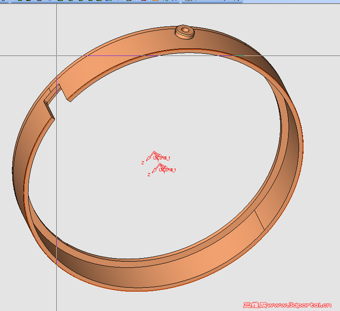Select the circular boss atop the ring
This screenshot has width=340, height=311.
click(x=185, y=32)
